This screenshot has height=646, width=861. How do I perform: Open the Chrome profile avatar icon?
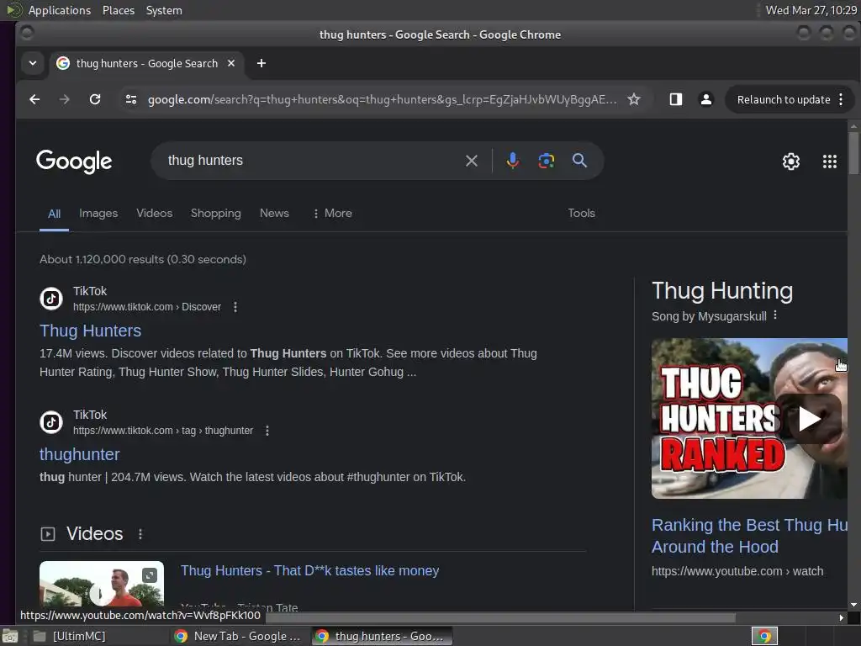706,99
